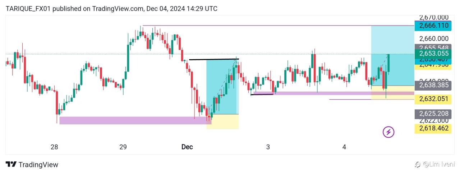Click the black trendline above Dec trade
The image size is (460, 174).
point(214,59)
